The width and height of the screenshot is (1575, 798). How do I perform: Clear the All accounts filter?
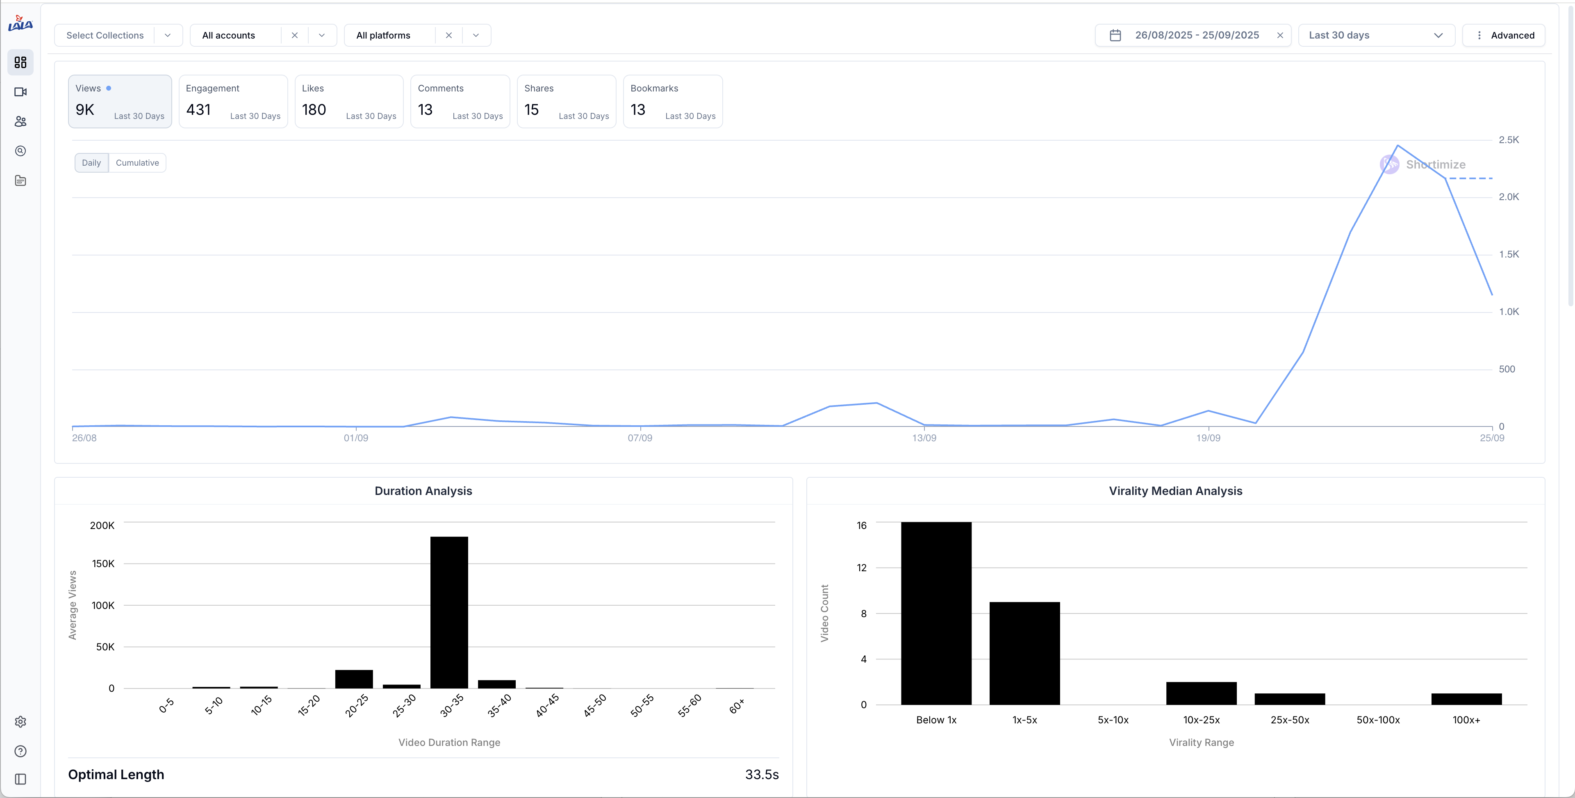point(295,35)
